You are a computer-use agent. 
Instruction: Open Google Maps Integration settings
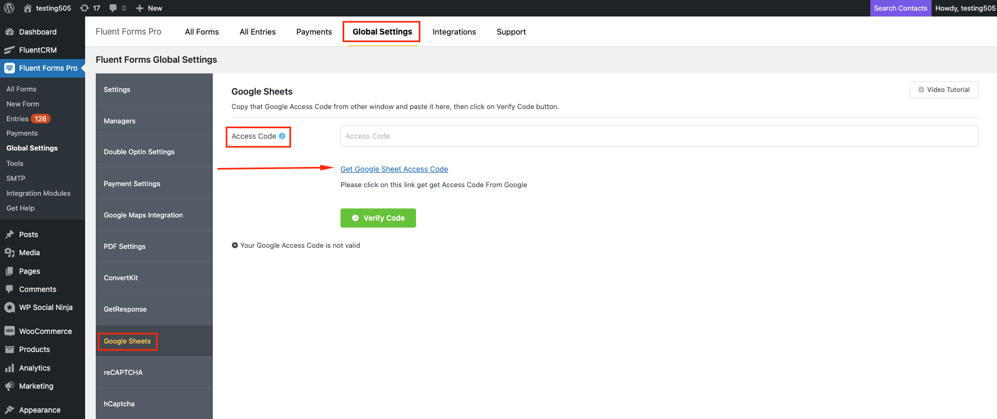pyautogui.click(x=154, y=215)
